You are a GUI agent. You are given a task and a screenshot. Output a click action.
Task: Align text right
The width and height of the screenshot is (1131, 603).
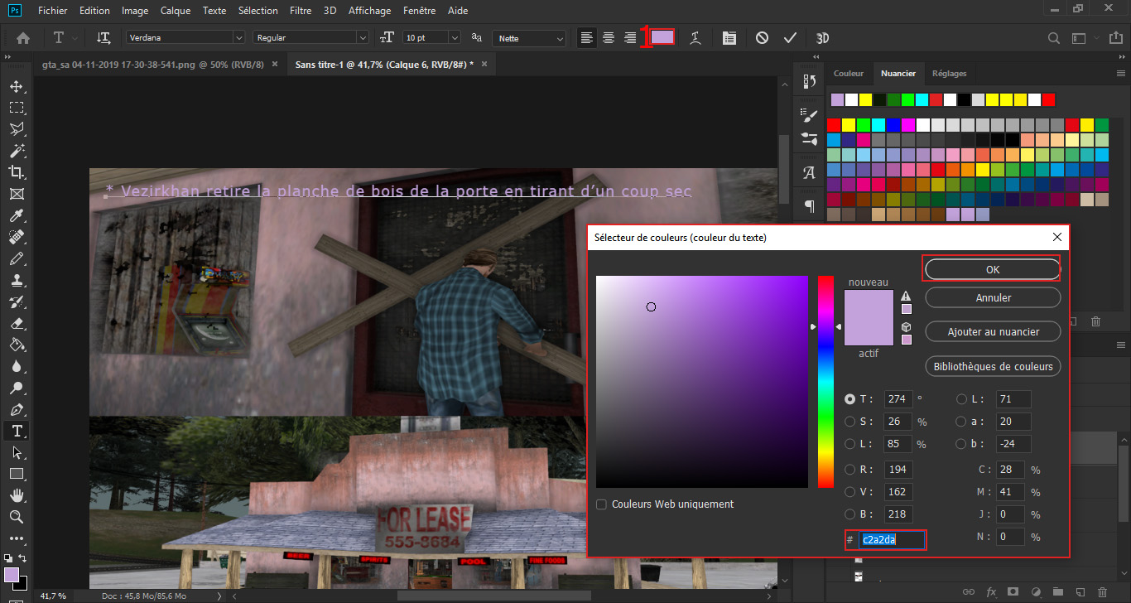tap(630, 38)
